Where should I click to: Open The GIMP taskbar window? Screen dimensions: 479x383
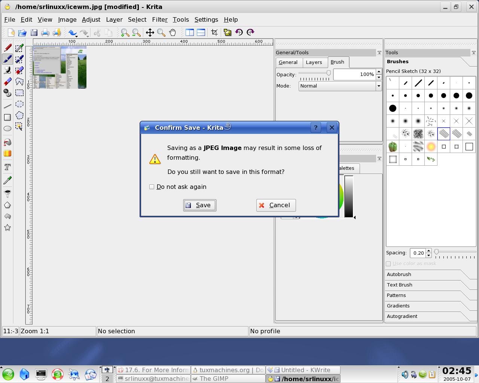(x=228, y=379)
